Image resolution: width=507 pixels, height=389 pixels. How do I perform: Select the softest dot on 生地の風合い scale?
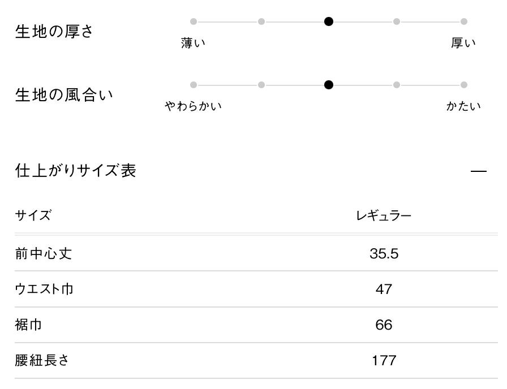tap(194, 85)
